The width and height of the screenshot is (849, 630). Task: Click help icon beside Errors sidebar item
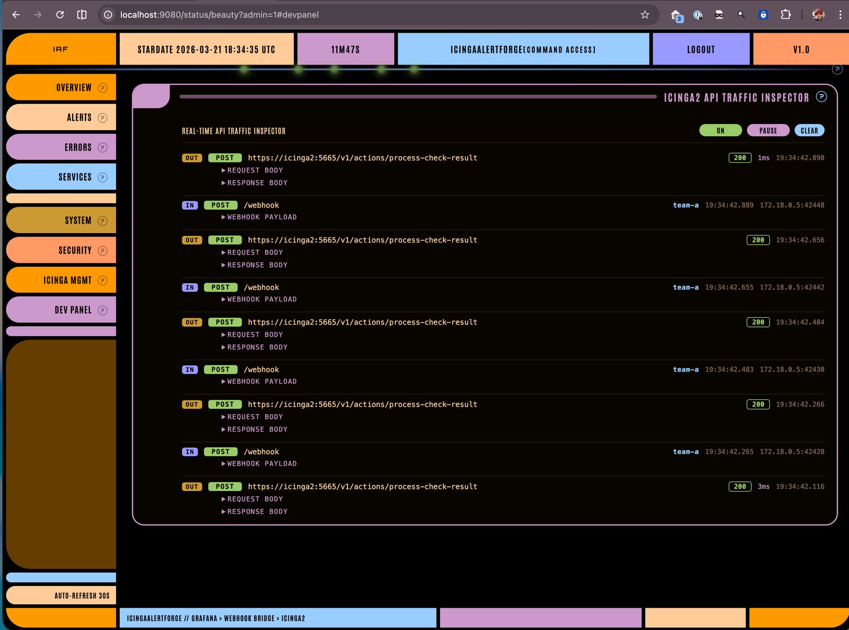pyautogui.click(x=103, y=147)
